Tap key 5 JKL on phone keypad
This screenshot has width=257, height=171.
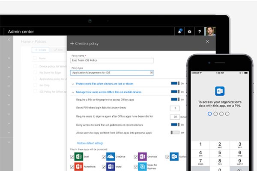coord(220,153)
